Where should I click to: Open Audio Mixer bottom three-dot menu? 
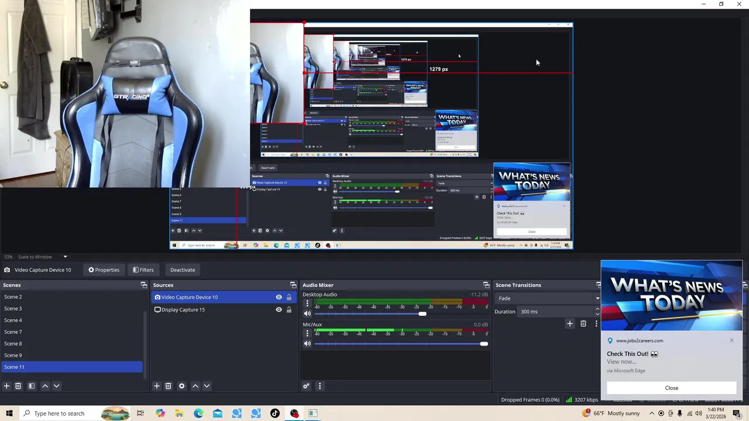tap(319, 386)
